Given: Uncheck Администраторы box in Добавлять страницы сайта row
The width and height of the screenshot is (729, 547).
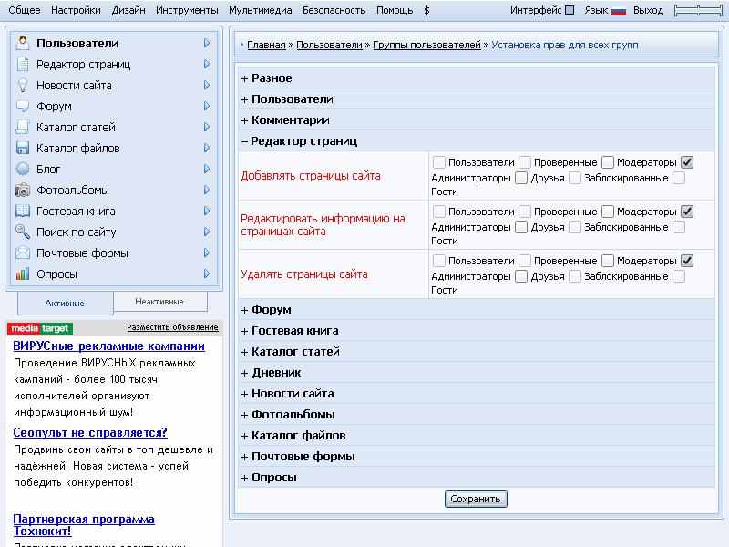Looking at the screenshot, I should point(687,162).
